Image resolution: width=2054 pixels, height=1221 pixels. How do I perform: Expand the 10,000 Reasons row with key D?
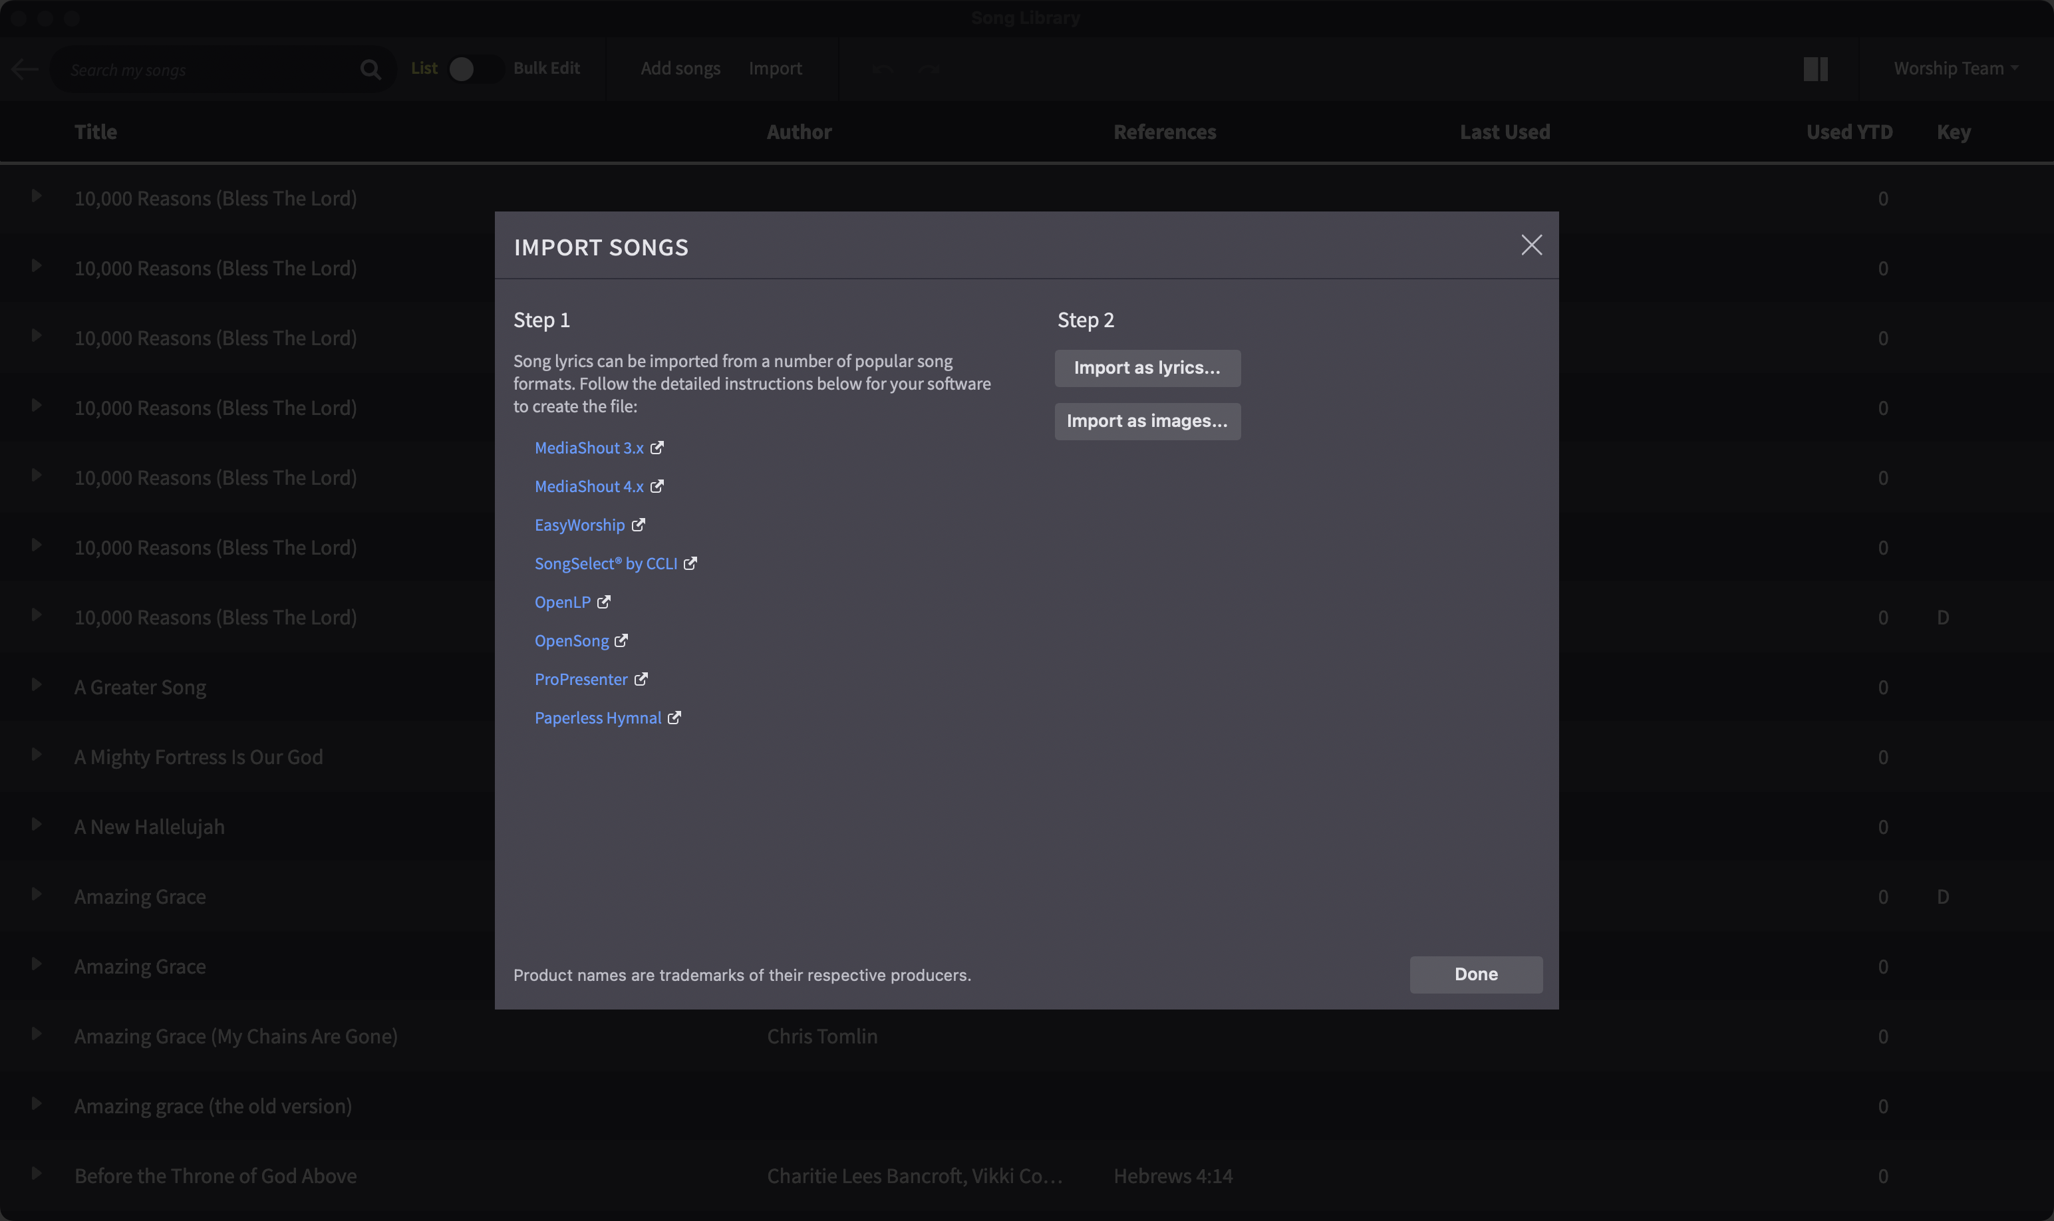coord(36,614)
